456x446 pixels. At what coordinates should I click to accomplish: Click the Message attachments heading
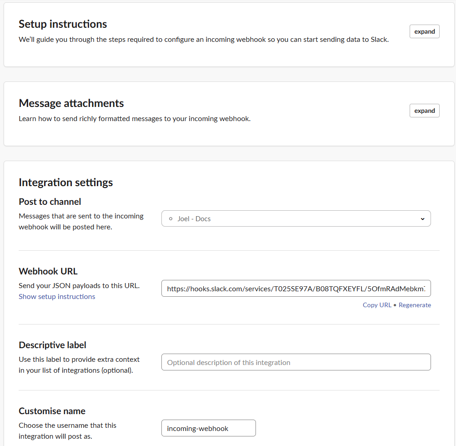pyautogui.click(x=71, y=103)
